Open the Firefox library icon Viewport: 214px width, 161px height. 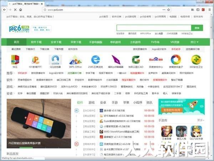coord(193,10)
